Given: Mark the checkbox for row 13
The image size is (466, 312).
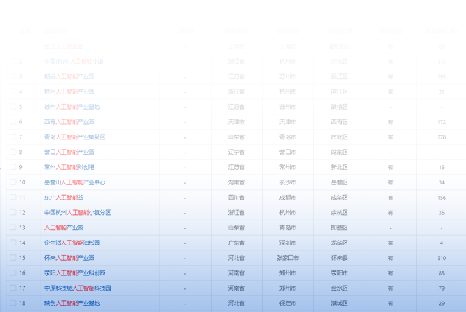Looking at the screenshot, I should coord(12,227).
